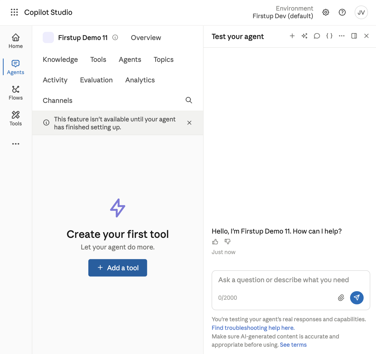Open help question mark icon

(342, 12)
